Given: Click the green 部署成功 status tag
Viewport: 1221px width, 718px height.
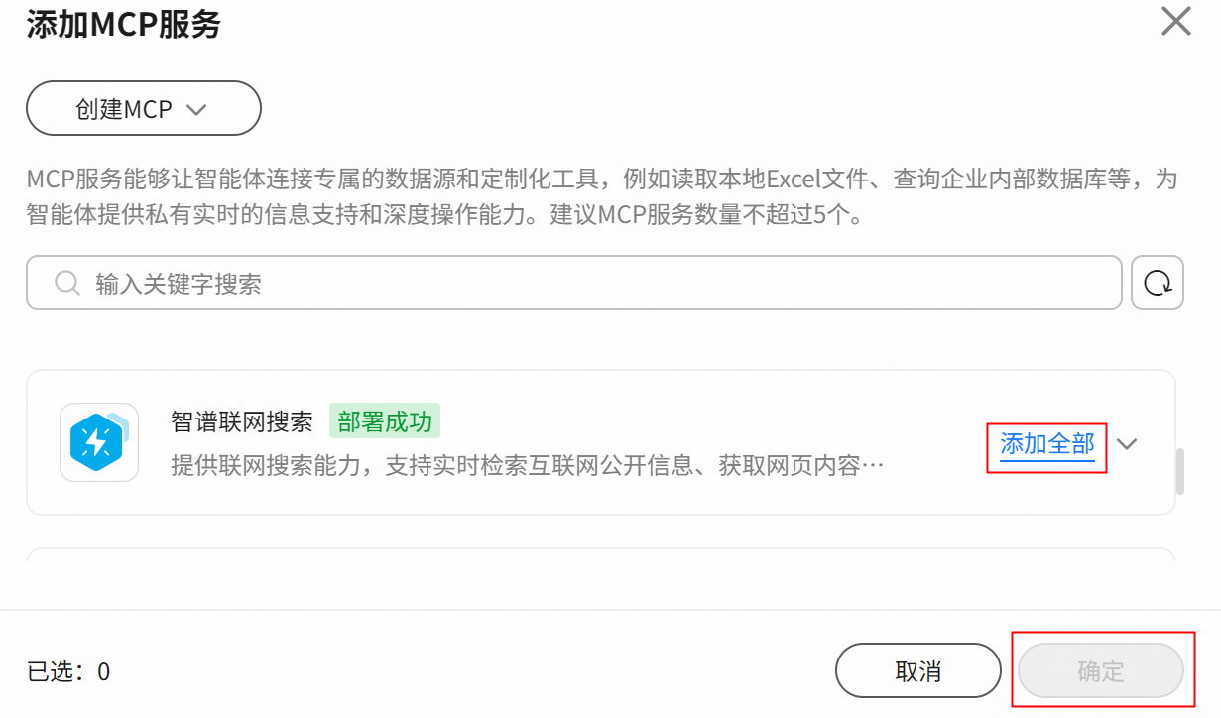Looking at the screenshot, I should coord(385,421).
